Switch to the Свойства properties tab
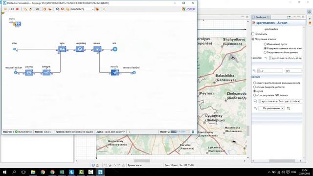 coord(260,17)
